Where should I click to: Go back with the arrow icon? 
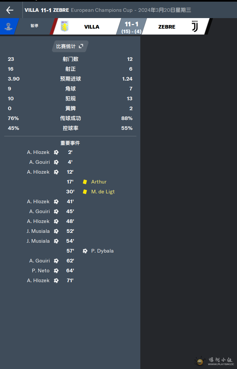(10, 10)
